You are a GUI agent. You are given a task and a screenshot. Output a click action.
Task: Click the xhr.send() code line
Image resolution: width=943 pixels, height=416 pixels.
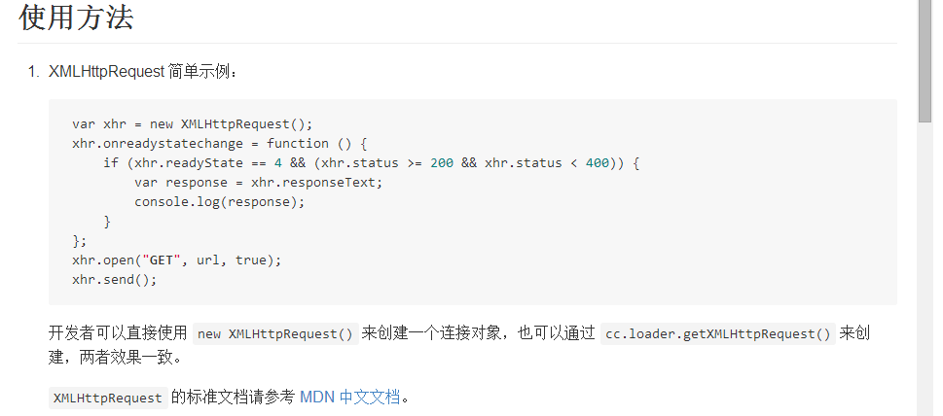114,280
